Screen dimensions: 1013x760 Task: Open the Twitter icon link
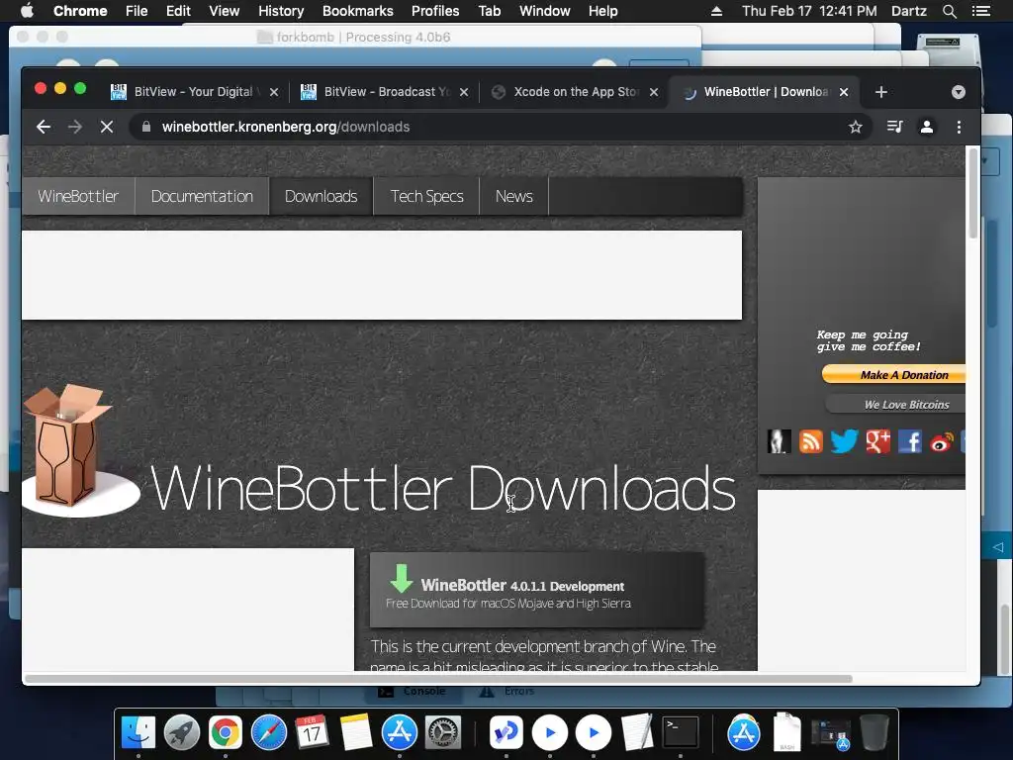pyautogui.click(x=844, y=441)
